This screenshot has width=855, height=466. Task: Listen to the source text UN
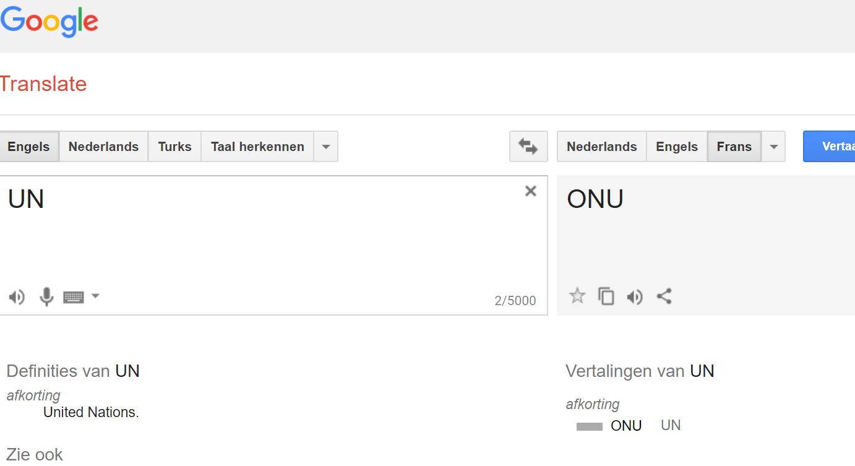(17, 297)
